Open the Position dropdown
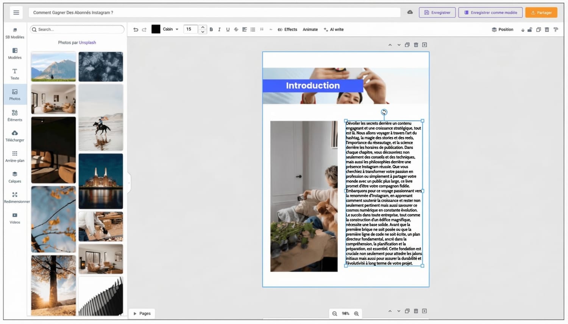The image size is (568, 324). pos(502,29)
